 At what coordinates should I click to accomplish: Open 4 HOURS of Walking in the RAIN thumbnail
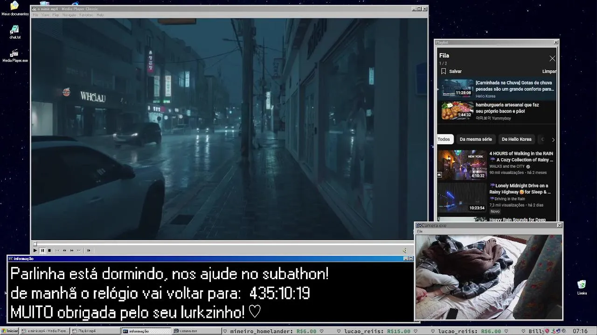[462, 165]
